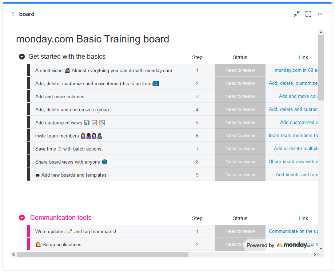Click the collapse widget arrows icon
The image size is (335, 272).
[x=296, y=14]
